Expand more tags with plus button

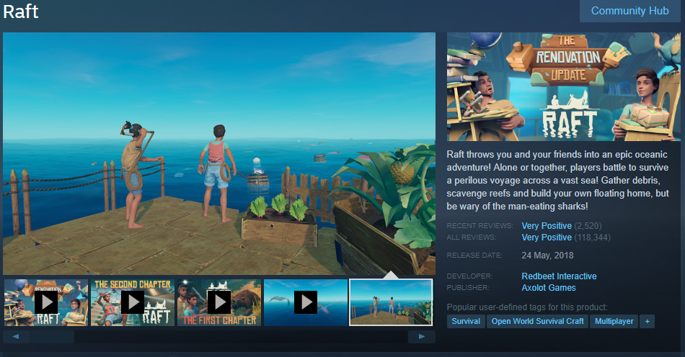(647, 321)
